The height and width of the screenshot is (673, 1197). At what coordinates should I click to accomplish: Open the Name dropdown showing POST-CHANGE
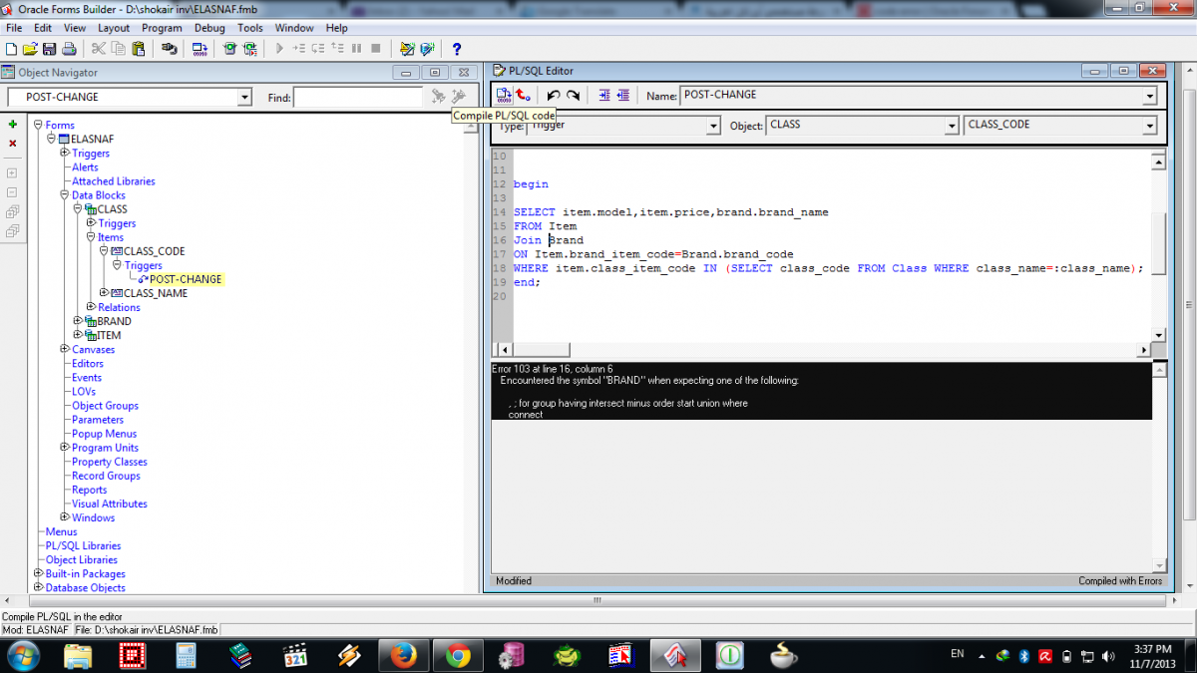pyautogui.click(x=1149, y=96)
